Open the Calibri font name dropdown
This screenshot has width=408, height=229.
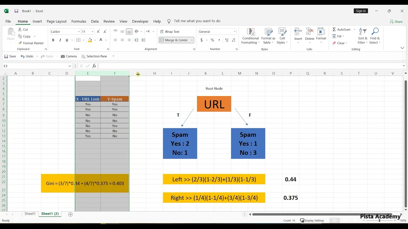[79, 31]
